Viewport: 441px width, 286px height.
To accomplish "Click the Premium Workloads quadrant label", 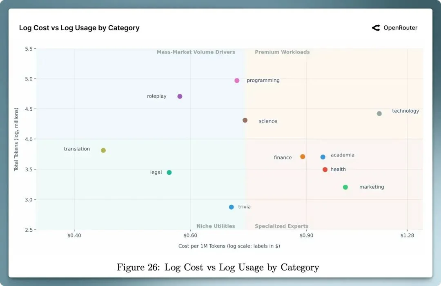I will coord(282,52).
